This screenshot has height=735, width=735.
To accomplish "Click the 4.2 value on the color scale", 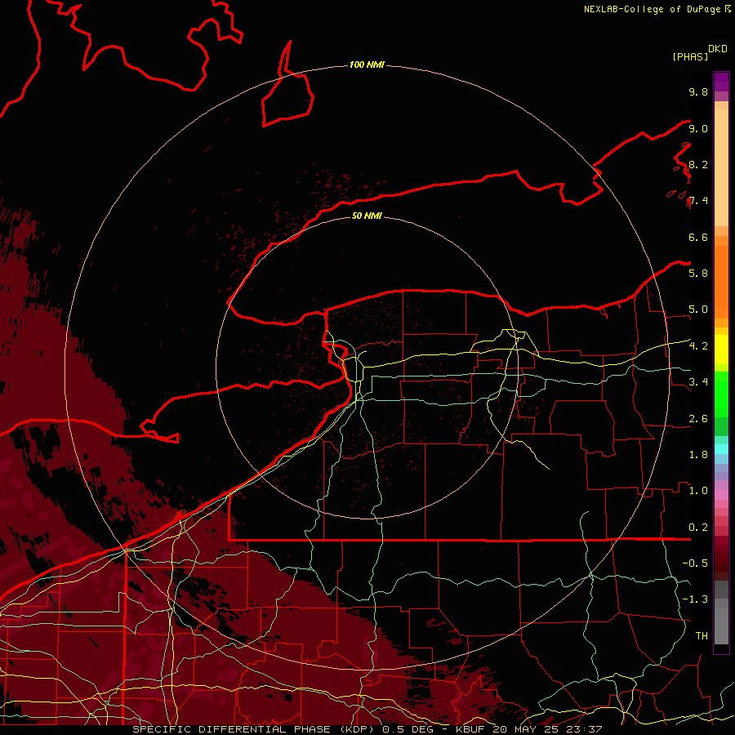I will tap(698, 346).
